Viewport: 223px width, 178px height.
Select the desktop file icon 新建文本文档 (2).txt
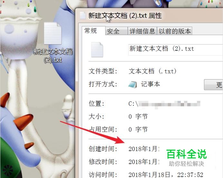click(x=53, y=33)
